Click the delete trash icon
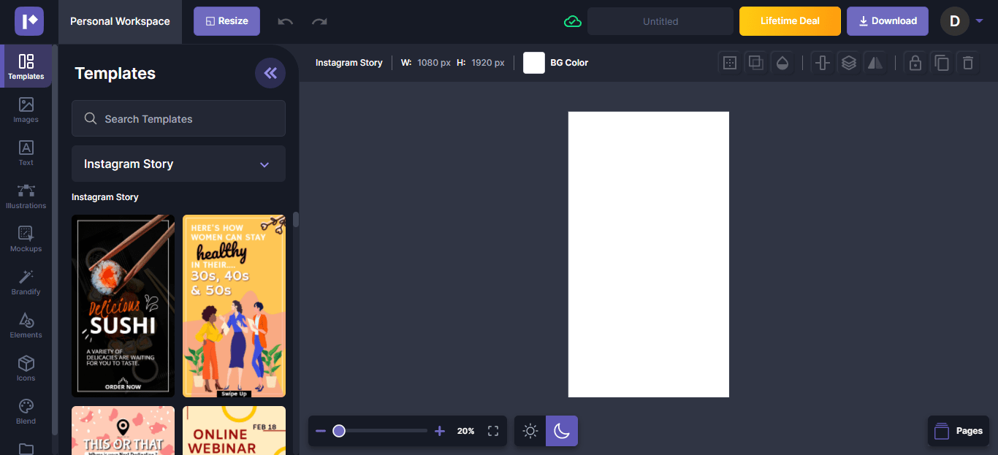Viewport: 998px width, 455px height. click(968, 63)
